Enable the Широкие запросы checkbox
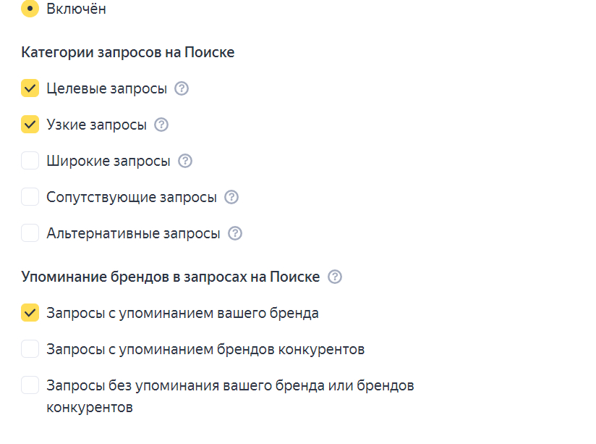This screenshot has width=596, height=444. 30,161
